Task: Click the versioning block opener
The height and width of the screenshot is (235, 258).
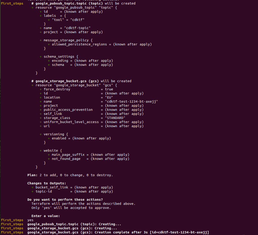Action: tap(54, 134)
